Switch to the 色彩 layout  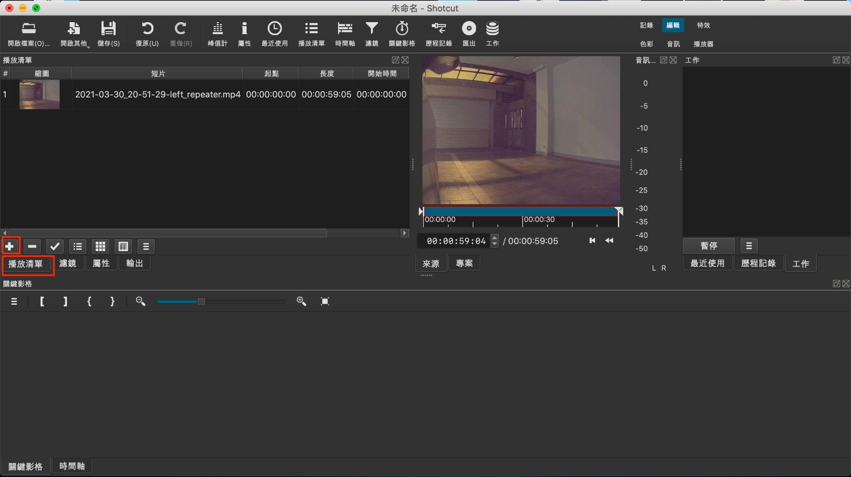coord(646,44)
